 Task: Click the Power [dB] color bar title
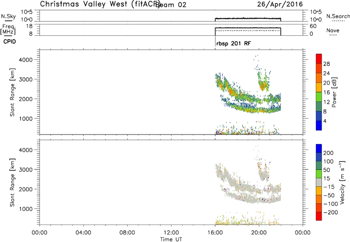[x=334, y=92]
